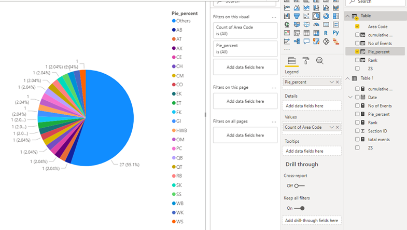Pick the Filled map visual
This screenshot has width=407, height=230.
[x=297, y=25]
